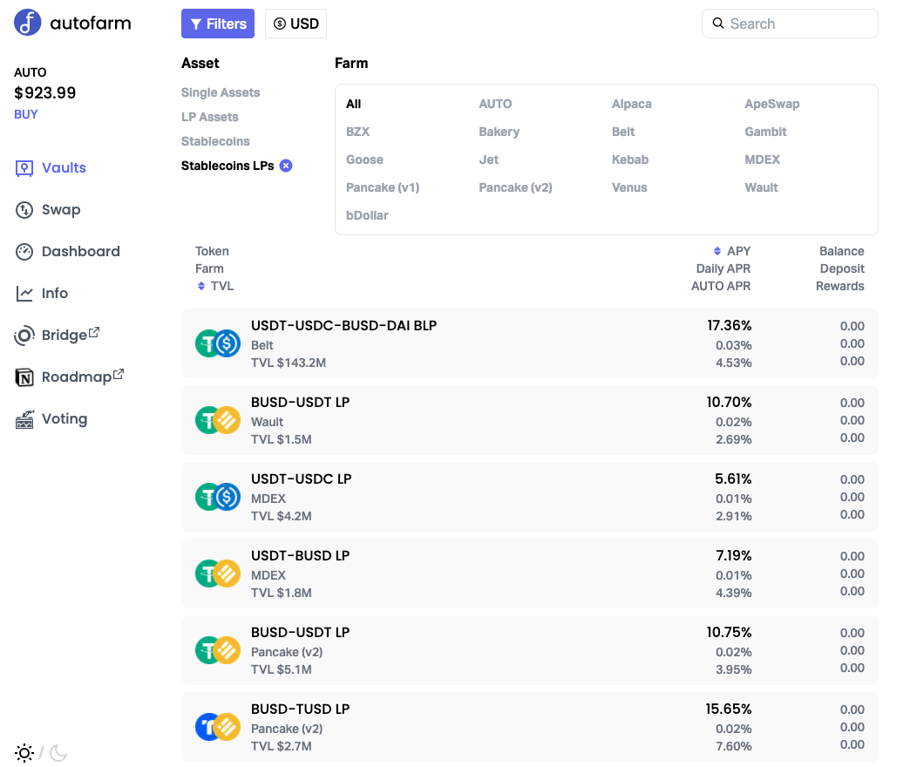Clear the Stablecoins LPs filter with X
The width and height of the screenshot is (910, 767).
(286, 166)
